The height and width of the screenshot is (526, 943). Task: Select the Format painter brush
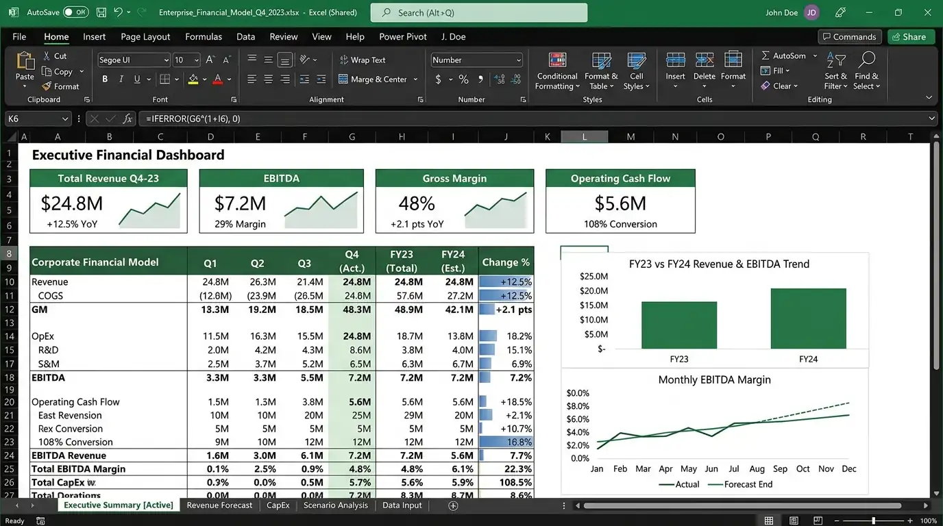(x=47, y=86)
